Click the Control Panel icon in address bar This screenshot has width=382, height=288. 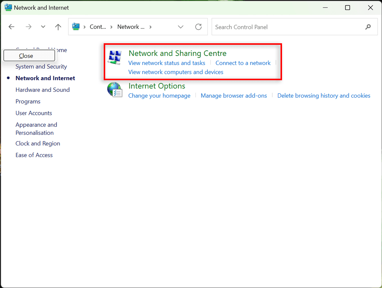pos(76,27)
